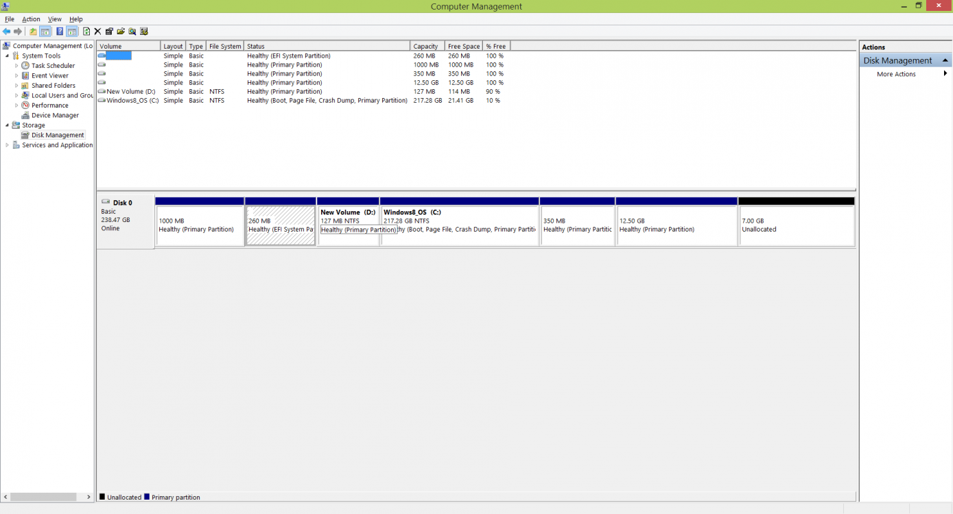The height and width of the screenshot is (514, 953).
Task: Open the Action menu
Action: (31, 19)
